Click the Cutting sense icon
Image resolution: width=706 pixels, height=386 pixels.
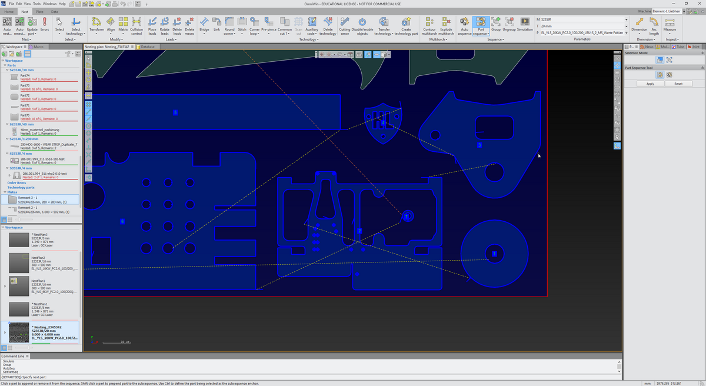[345, 21]
